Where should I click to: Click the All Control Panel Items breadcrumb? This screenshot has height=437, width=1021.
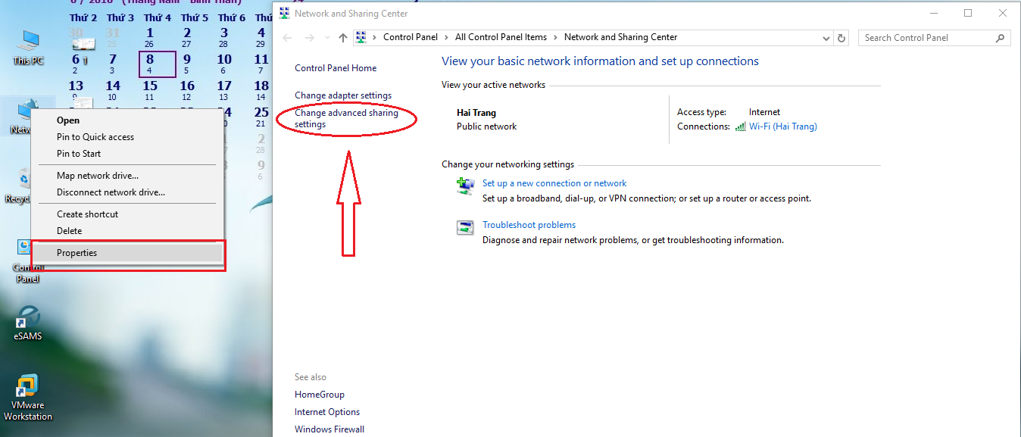[x=501, y=37]
